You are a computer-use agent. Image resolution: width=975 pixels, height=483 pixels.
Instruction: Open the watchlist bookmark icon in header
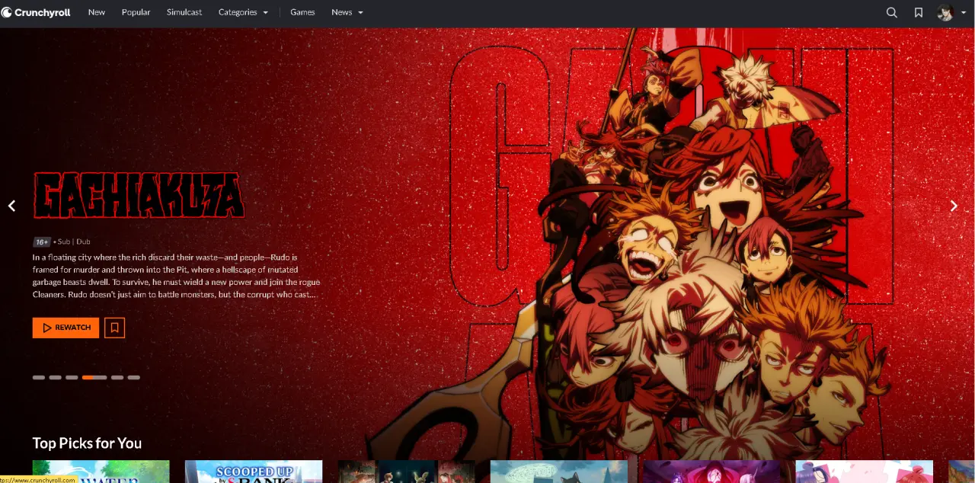point(919,12)
